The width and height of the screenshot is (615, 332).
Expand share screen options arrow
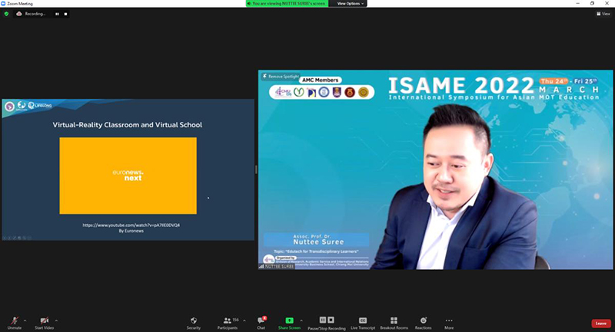point(301,320)
